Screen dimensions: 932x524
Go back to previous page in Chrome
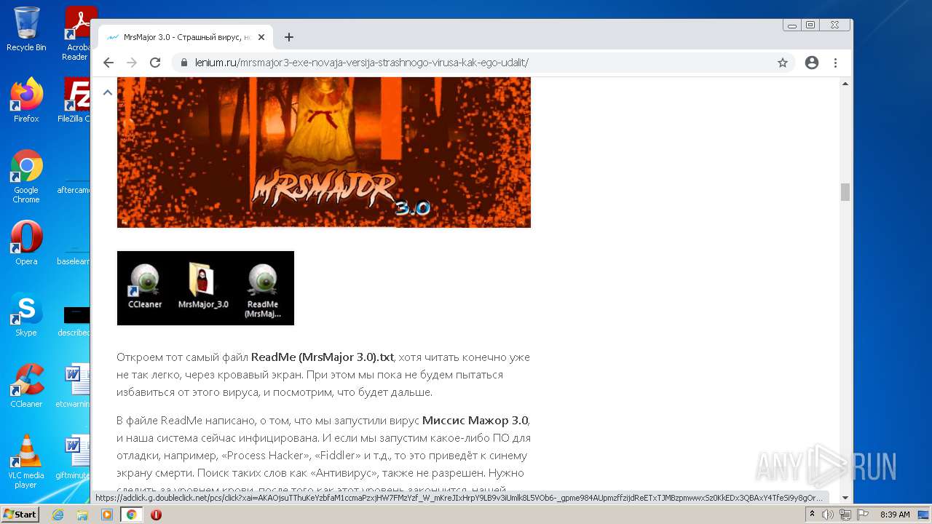click(108, 63)
